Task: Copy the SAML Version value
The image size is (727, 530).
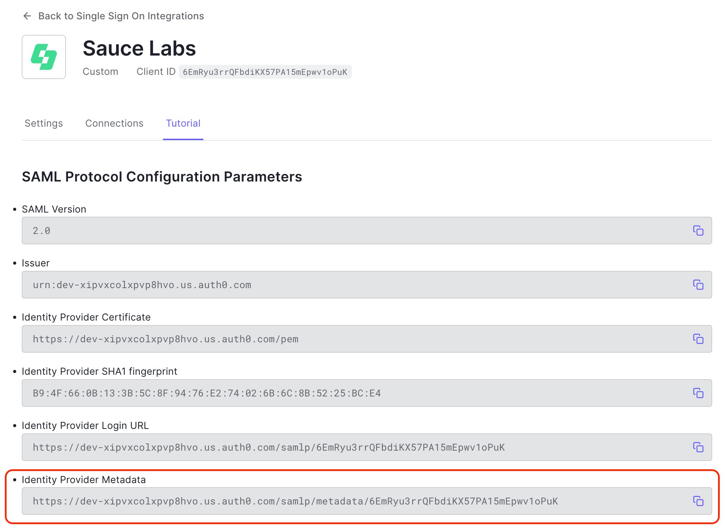Action: point(698,230)
